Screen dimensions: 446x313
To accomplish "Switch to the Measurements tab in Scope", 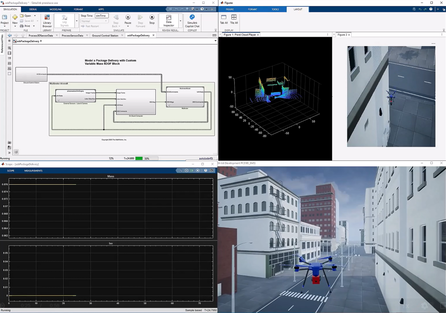I will click(33, 171).
